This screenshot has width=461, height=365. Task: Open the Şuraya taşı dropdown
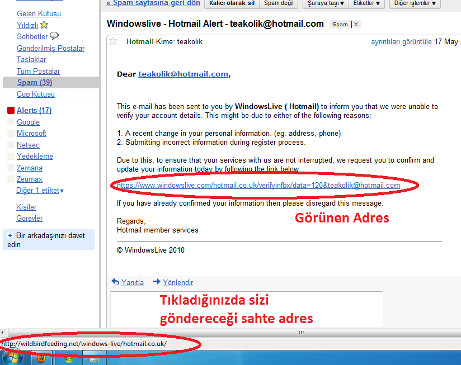(326, 3)
